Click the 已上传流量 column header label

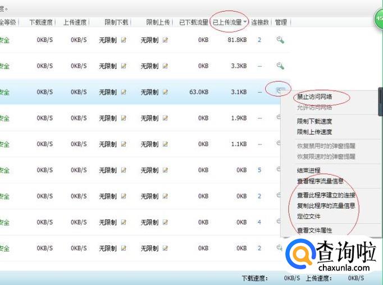pyautogui.click(x=227, y=22)
